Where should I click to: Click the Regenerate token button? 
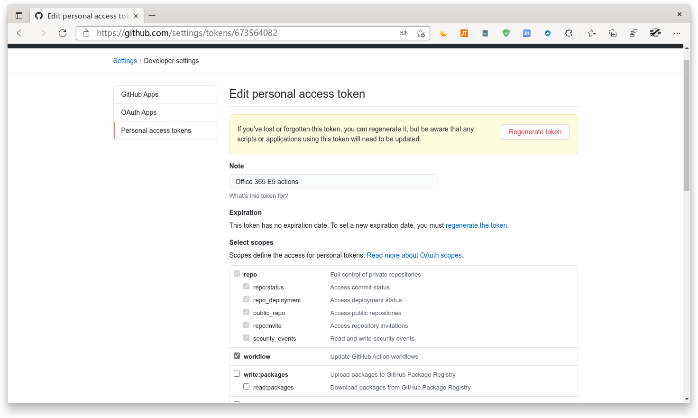click(535, 132)
